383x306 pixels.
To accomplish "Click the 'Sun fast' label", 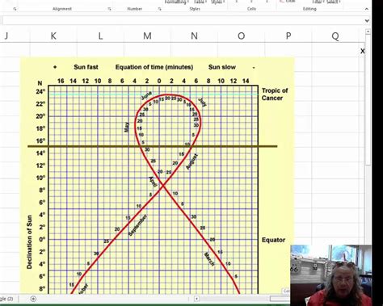I will pyautogui.click(x=86, y=67).
